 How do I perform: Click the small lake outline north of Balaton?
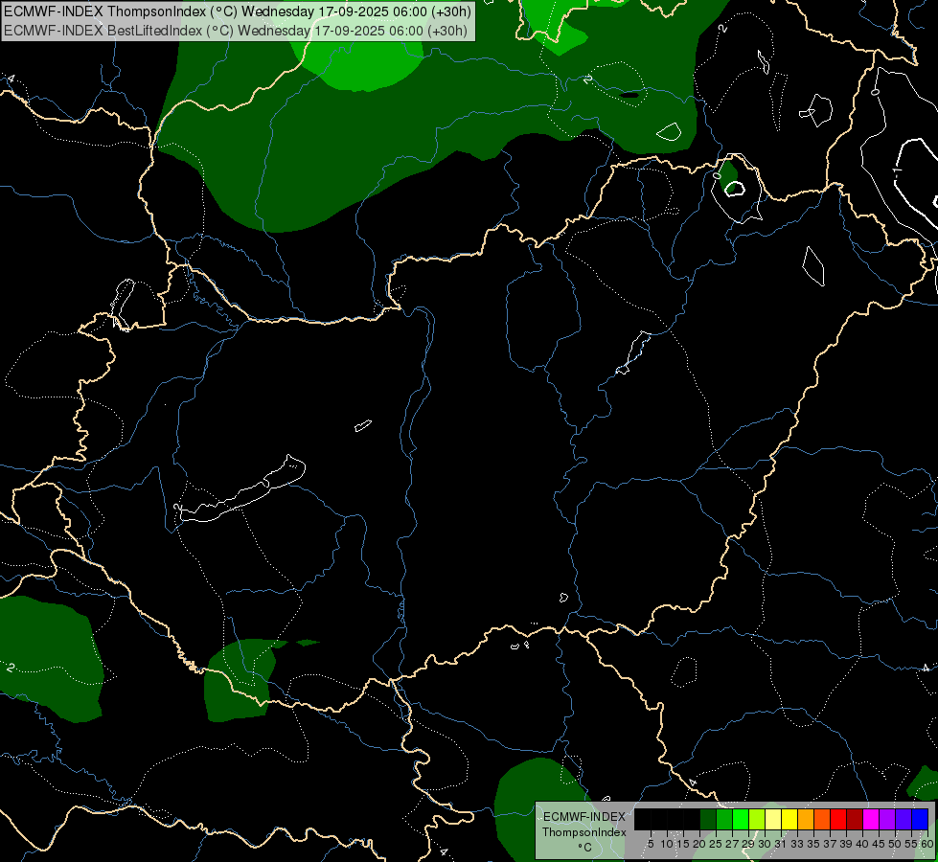click(x=362, y=425)
